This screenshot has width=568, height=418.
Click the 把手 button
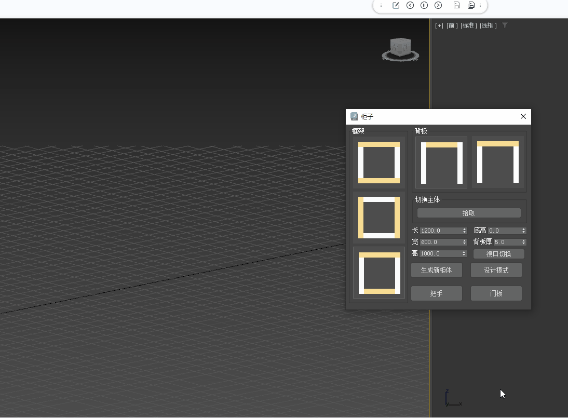pyautogui.click(x=437, y=293)
